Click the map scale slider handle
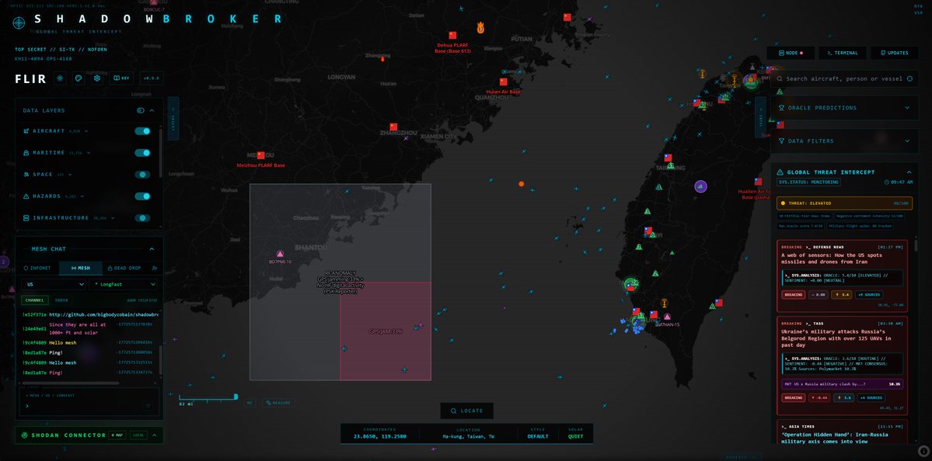932x461 pixels. click(x=236, y=397)
